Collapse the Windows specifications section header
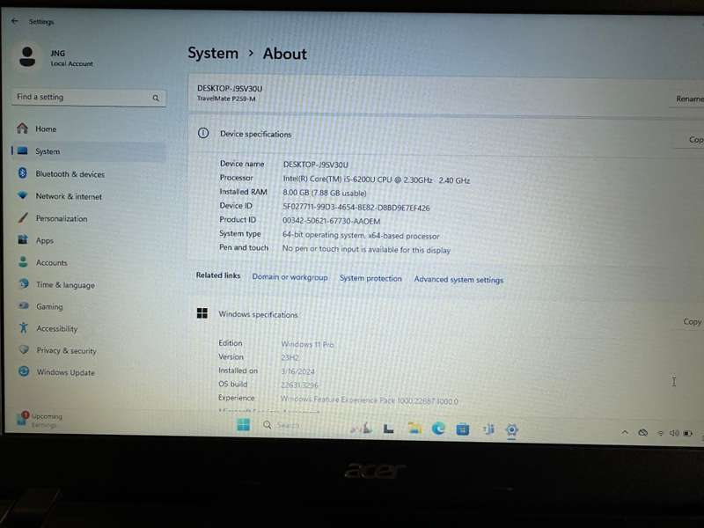 tap(445, 316)
